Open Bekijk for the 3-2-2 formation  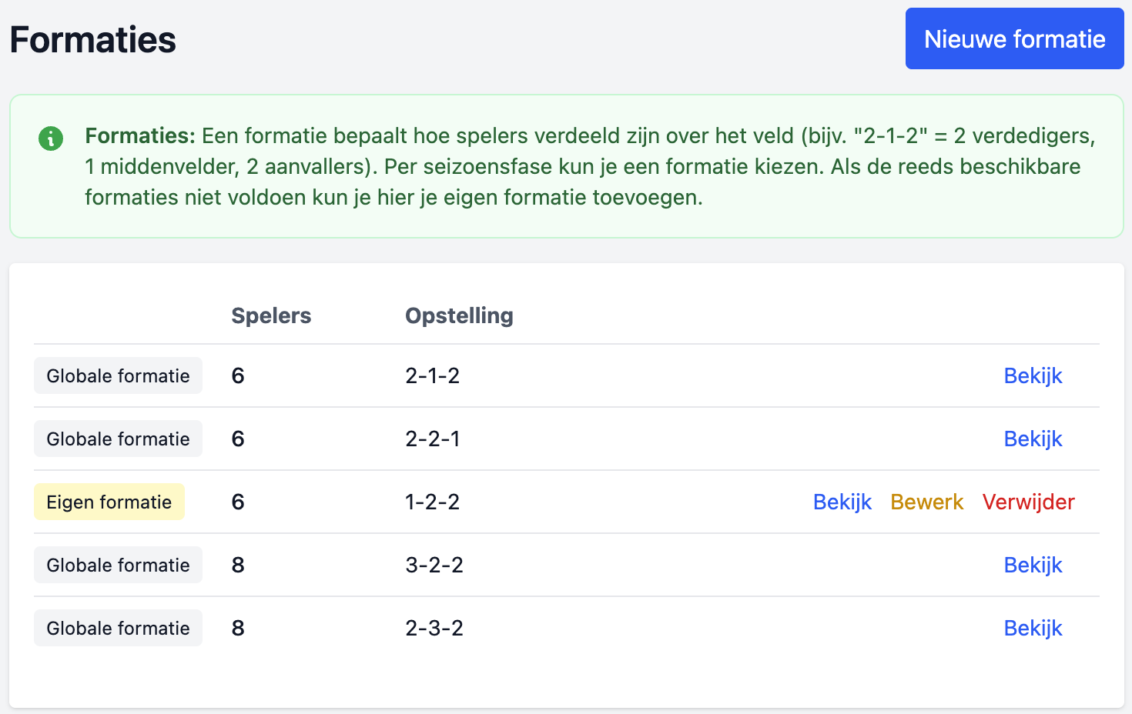(1033, 565)
